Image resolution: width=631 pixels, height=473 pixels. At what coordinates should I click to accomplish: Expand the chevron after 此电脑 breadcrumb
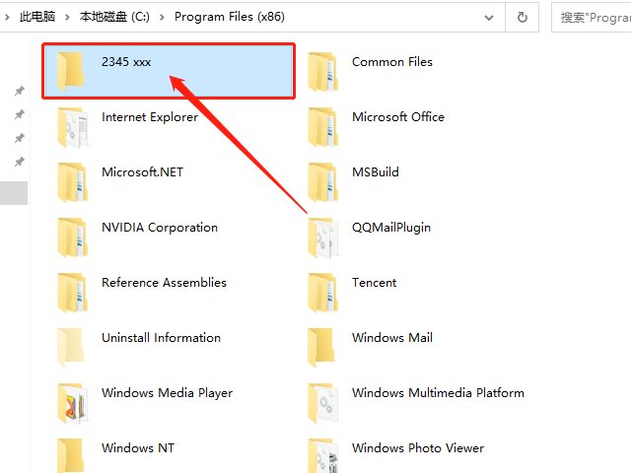(67, 17)
